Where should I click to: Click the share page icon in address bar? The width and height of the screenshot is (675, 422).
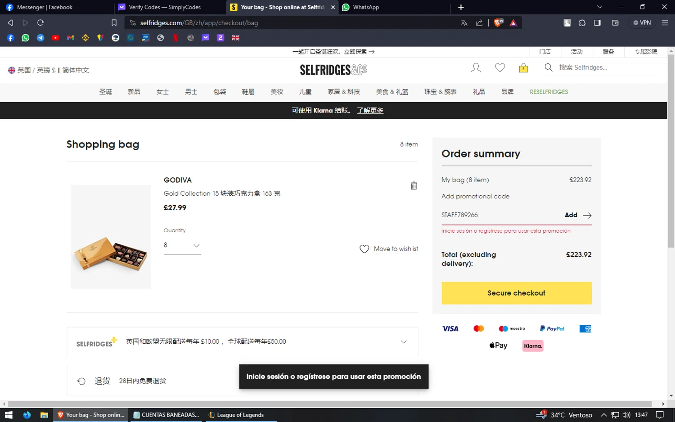[x=479, y=23]
